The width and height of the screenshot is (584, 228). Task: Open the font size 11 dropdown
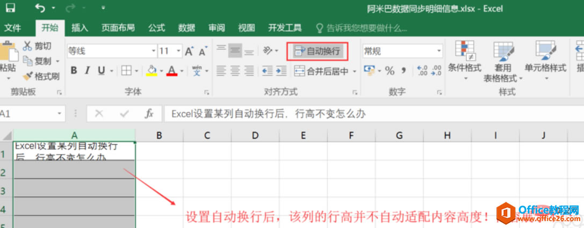(179, 51)
